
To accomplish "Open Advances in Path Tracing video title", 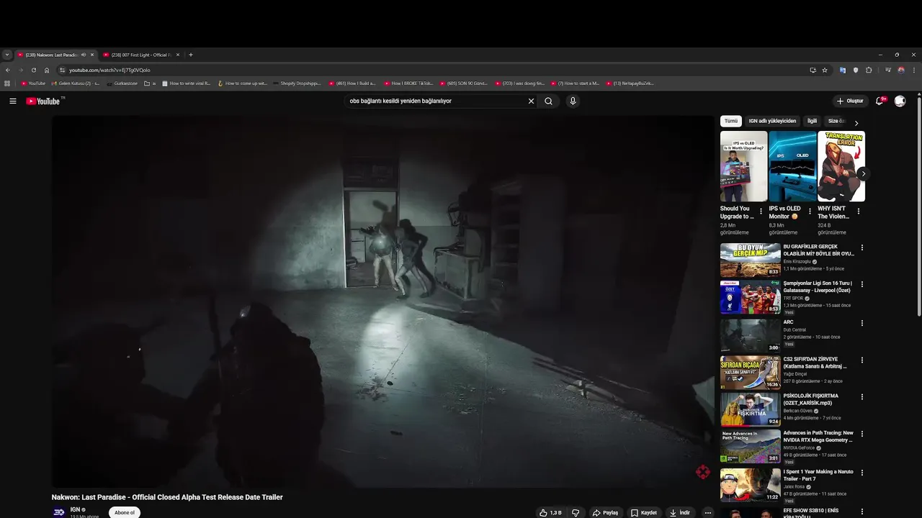I will pos(818,436).
